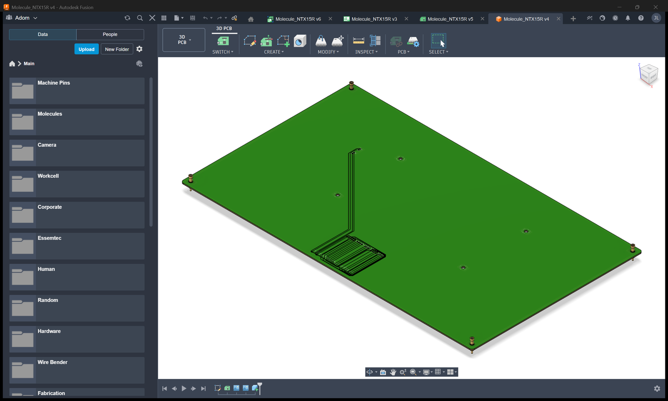
Task: Open the notifications bell
Action: 628,18
